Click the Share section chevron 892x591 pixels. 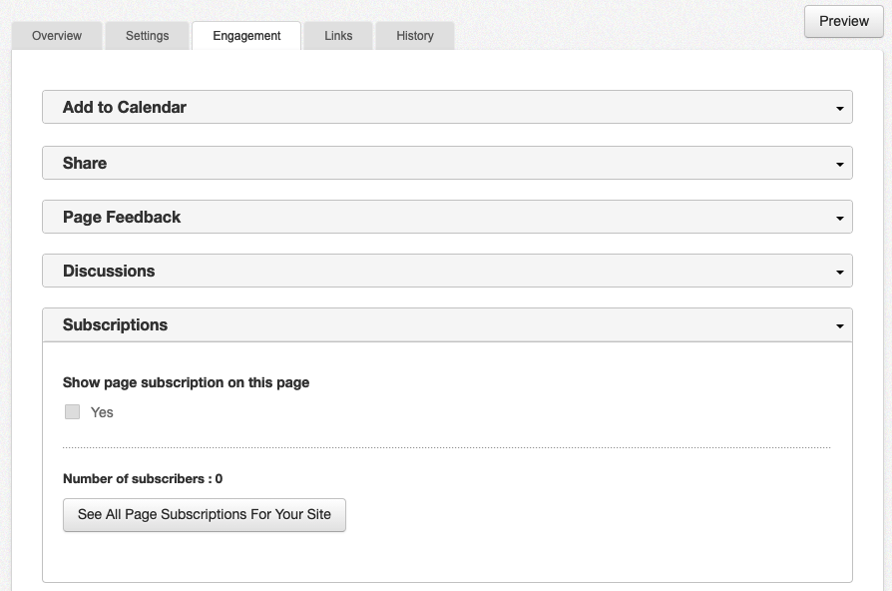click(841, 163)
